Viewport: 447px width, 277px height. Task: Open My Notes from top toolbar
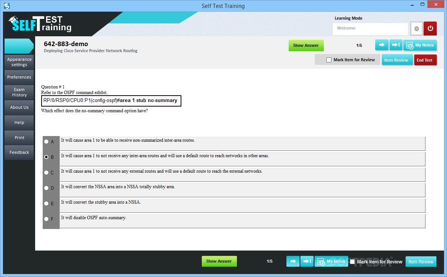(x=420, y=45)
